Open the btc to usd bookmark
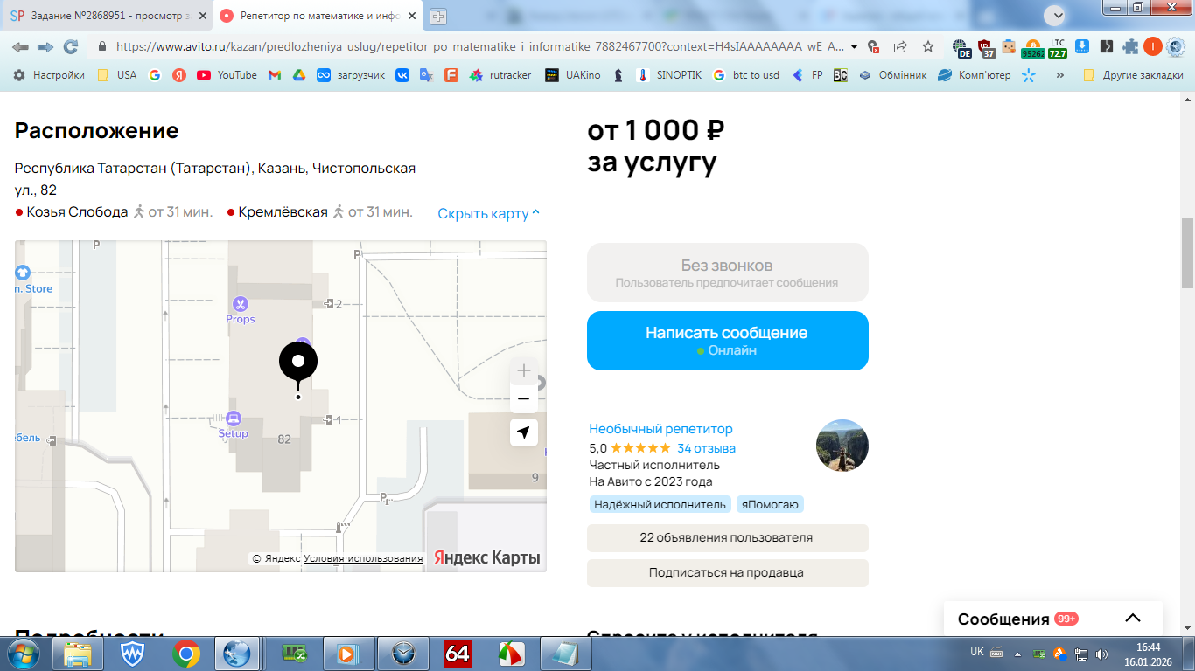The image size is (1195, 671). click(745, 75)
